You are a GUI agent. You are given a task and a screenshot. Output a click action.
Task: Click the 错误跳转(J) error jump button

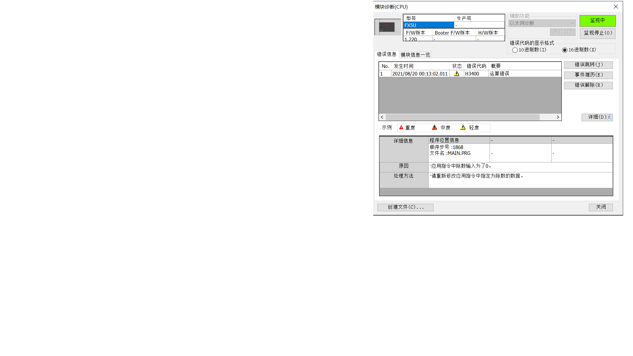point(588,65)
